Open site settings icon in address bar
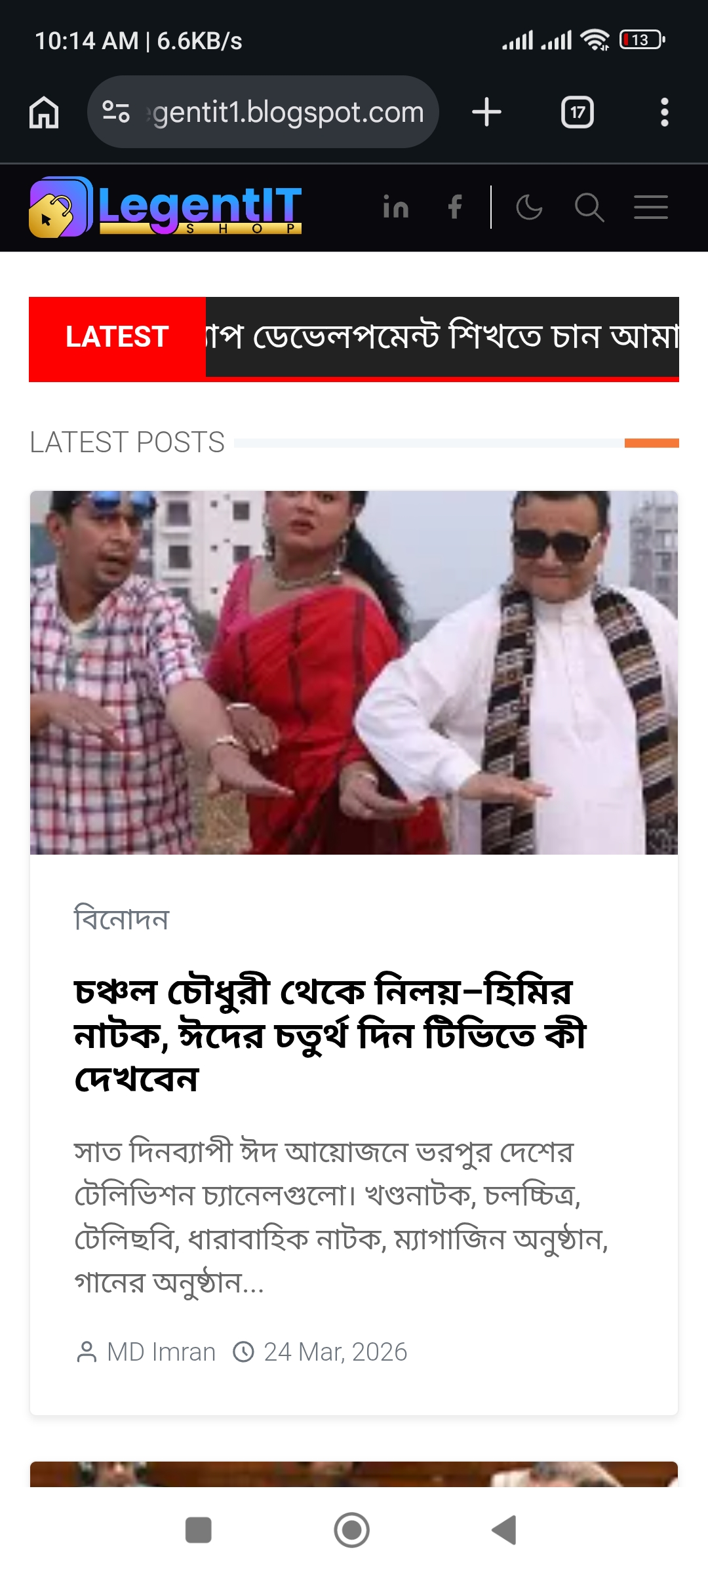This screenshot has width=708, height=1573. [116, 112]
